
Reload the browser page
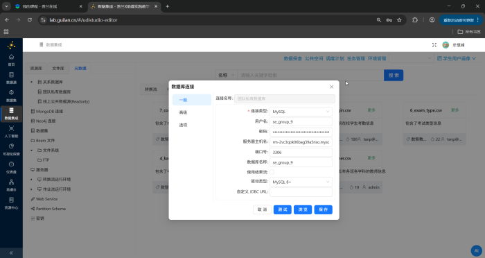[30, 20]
